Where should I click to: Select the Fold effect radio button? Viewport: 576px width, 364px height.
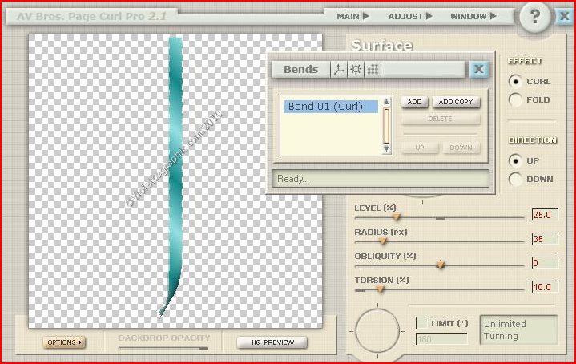coord(515,100)
